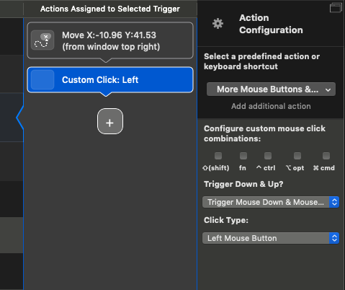This screenshot has height=290, width=345.
Task: Click the gear icon beside Action Configuration
Action: coord(218,24)
